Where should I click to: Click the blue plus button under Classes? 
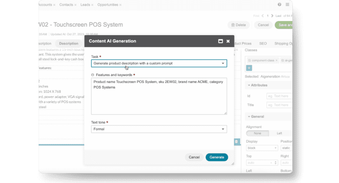(249, 68)
